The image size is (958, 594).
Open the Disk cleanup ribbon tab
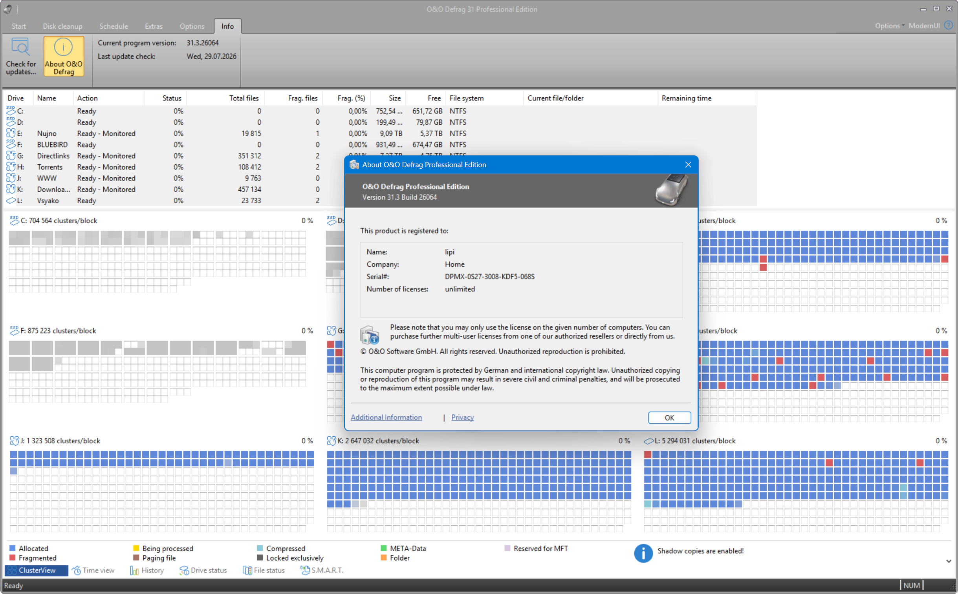62,26
